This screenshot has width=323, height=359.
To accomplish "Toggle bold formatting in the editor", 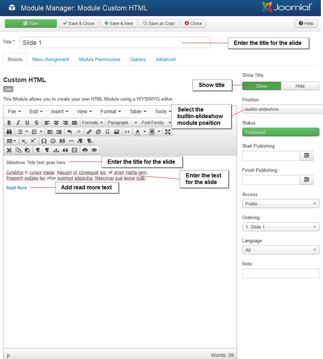I will click(x=9, y=123).
